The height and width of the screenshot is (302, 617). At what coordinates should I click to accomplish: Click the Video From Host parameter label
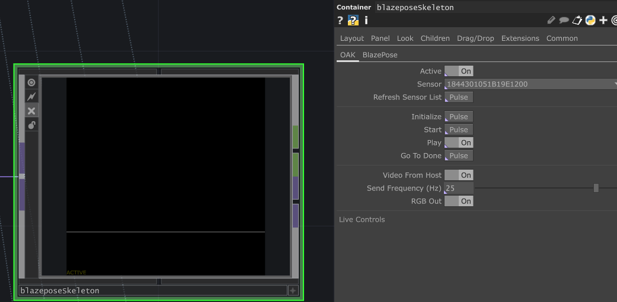click(x=413, y=176)
